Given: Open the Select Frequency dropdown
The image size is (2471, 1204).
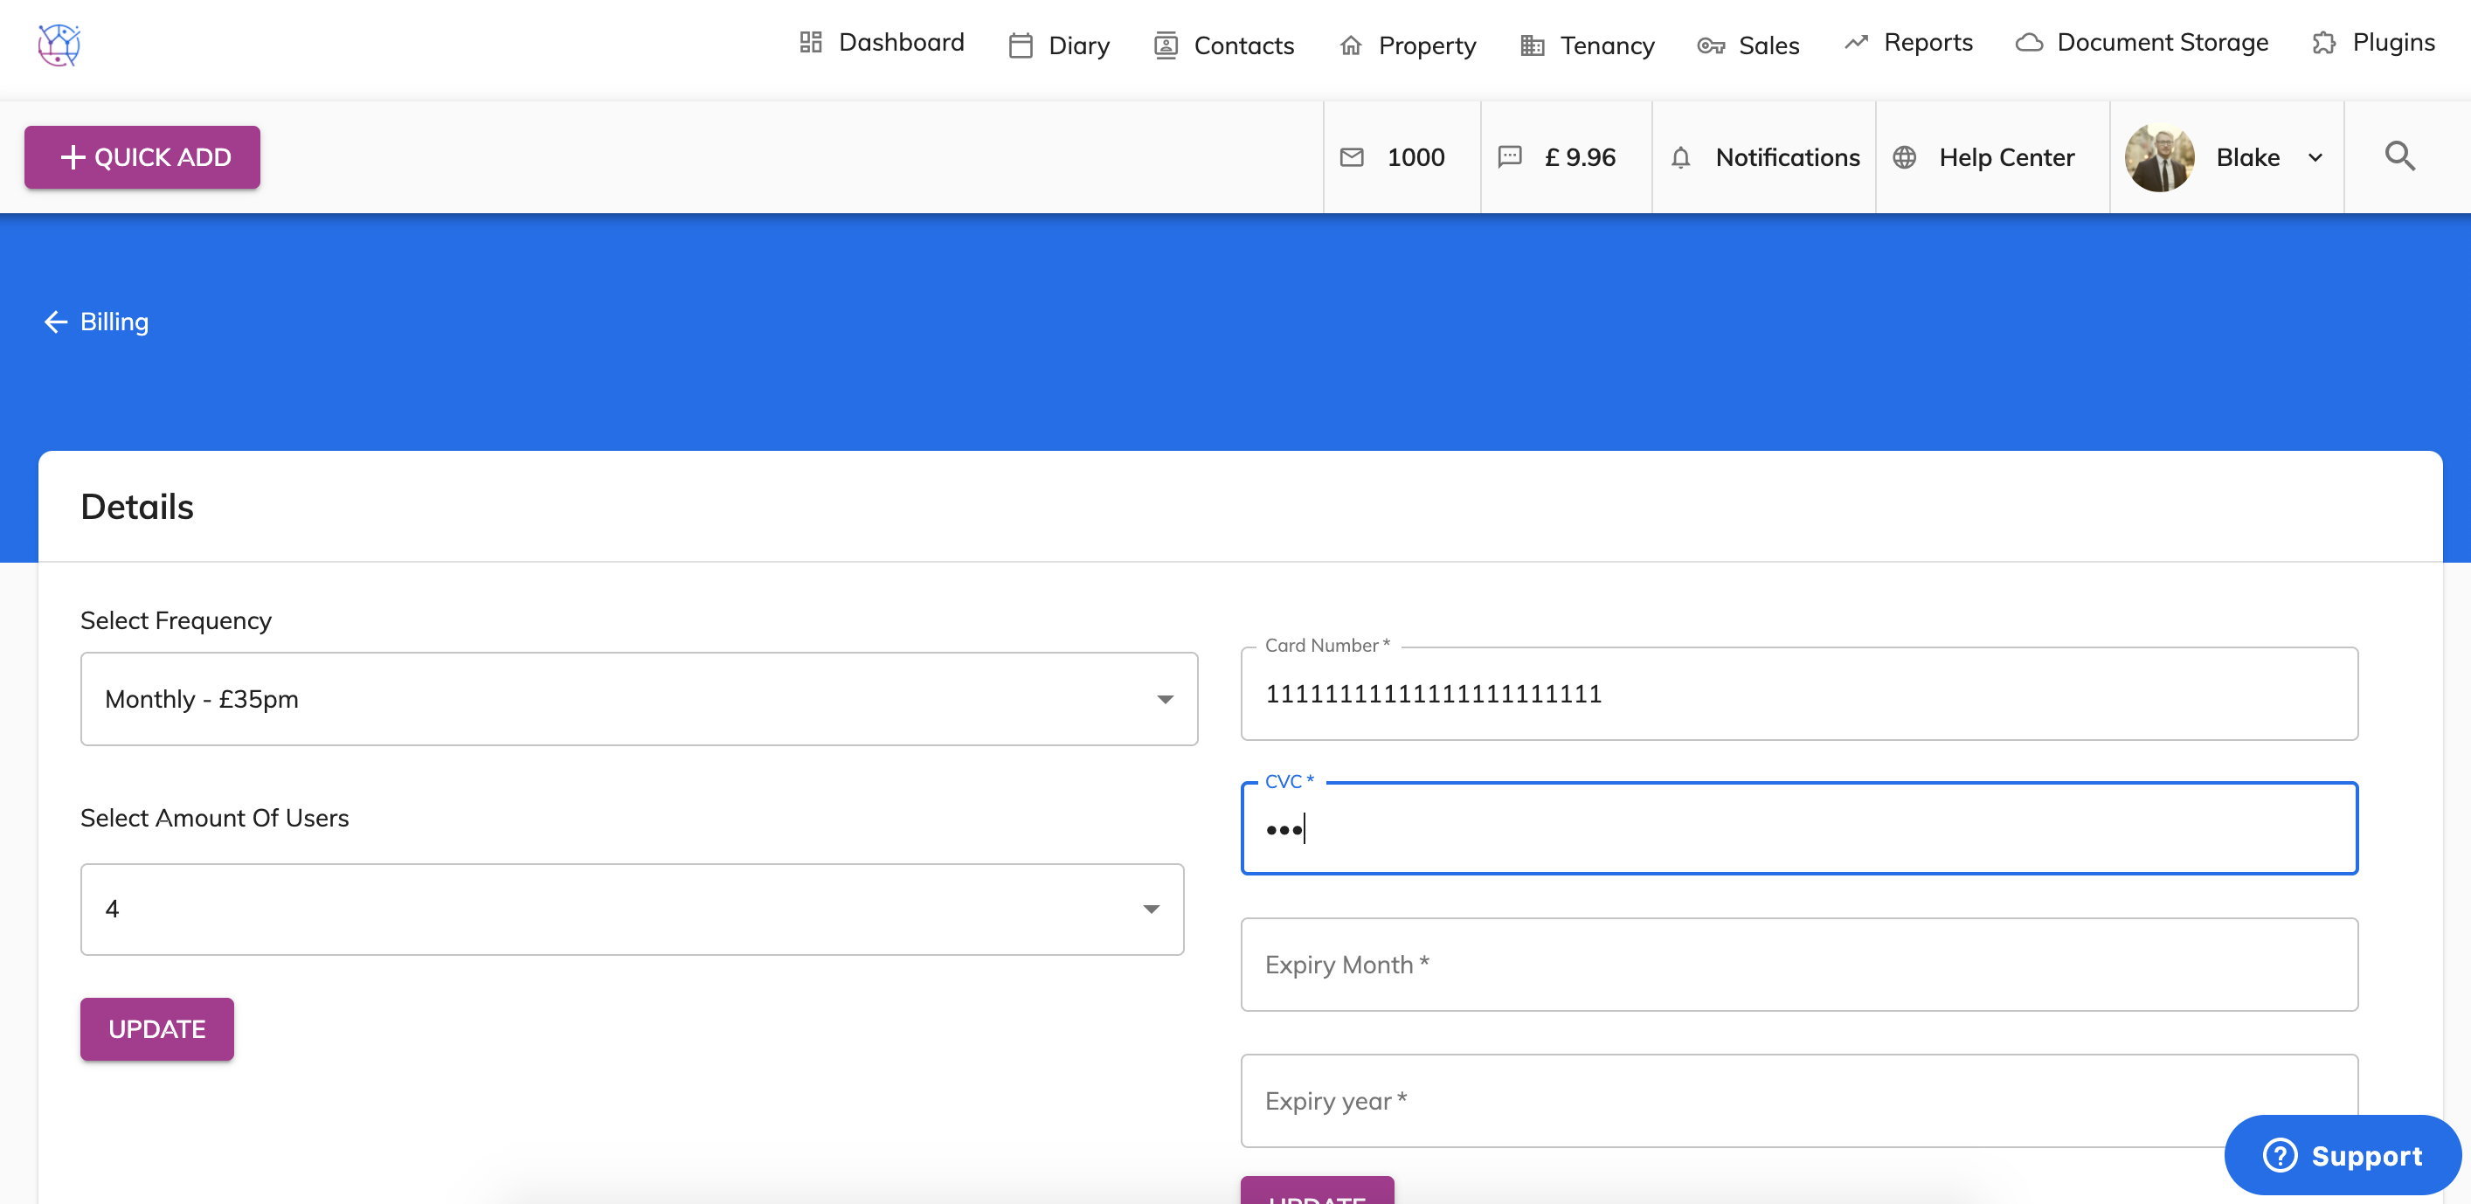Looking at the screenshot, I should click(x=639, y=698).
